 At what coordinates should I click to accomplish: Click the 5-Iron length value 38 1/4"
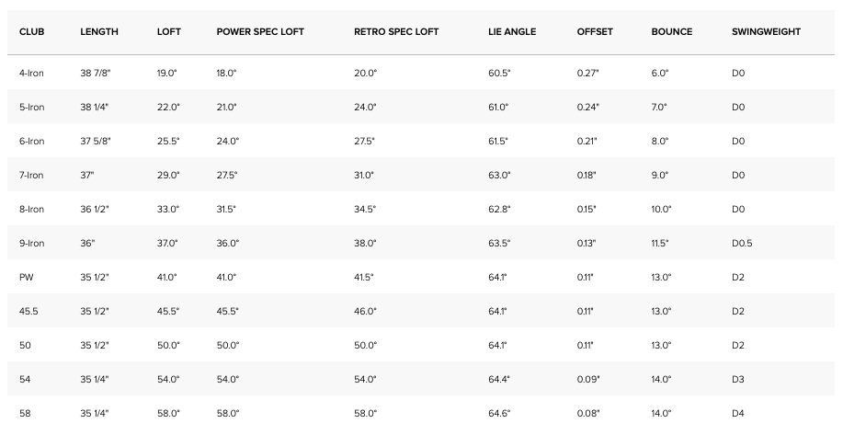click(x=95, y=107)
